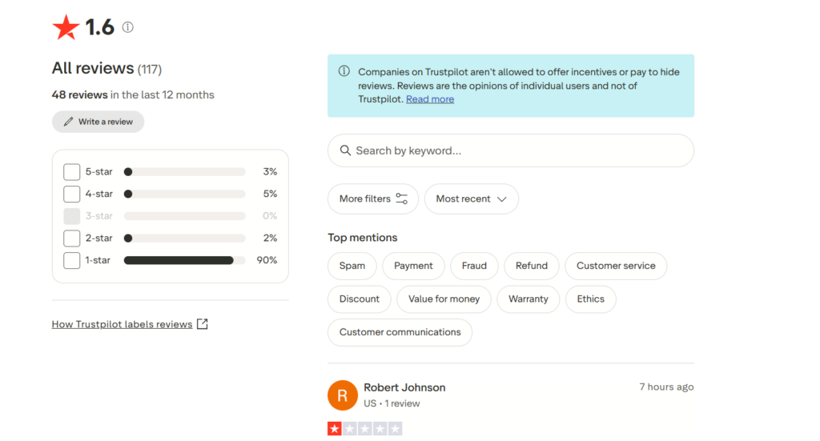Select the Customer service mention tag
This screenshot has height=441, width=820.
click(x=616, y=266)
